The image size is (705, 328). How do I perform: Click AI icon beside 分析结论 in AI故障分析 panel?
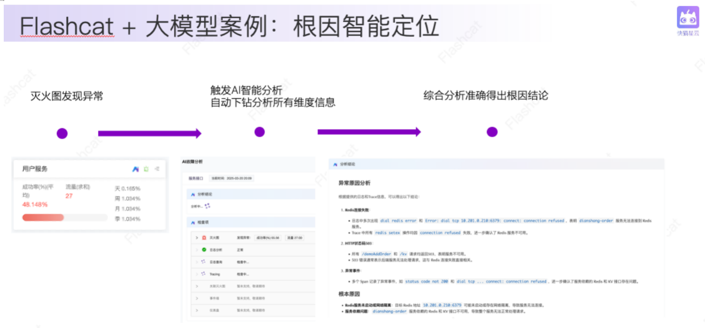(193, 194)
